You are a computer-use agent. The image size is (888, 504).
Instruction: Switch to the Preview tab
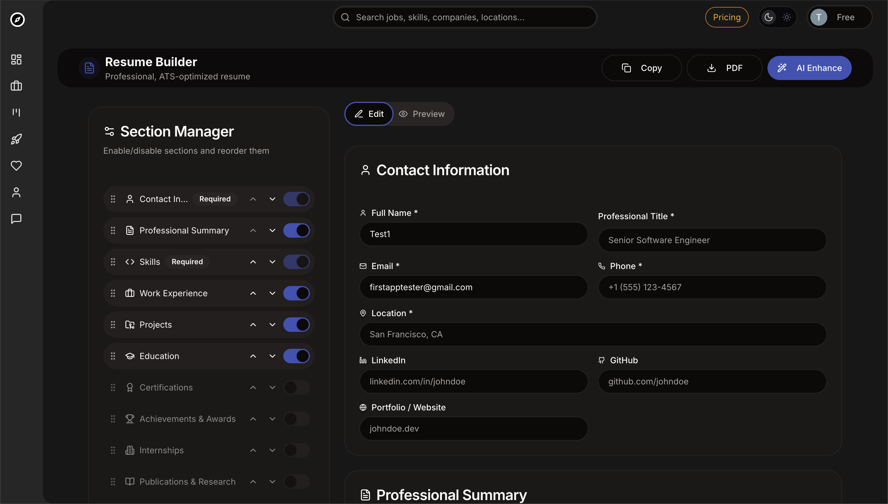point(422,114)
